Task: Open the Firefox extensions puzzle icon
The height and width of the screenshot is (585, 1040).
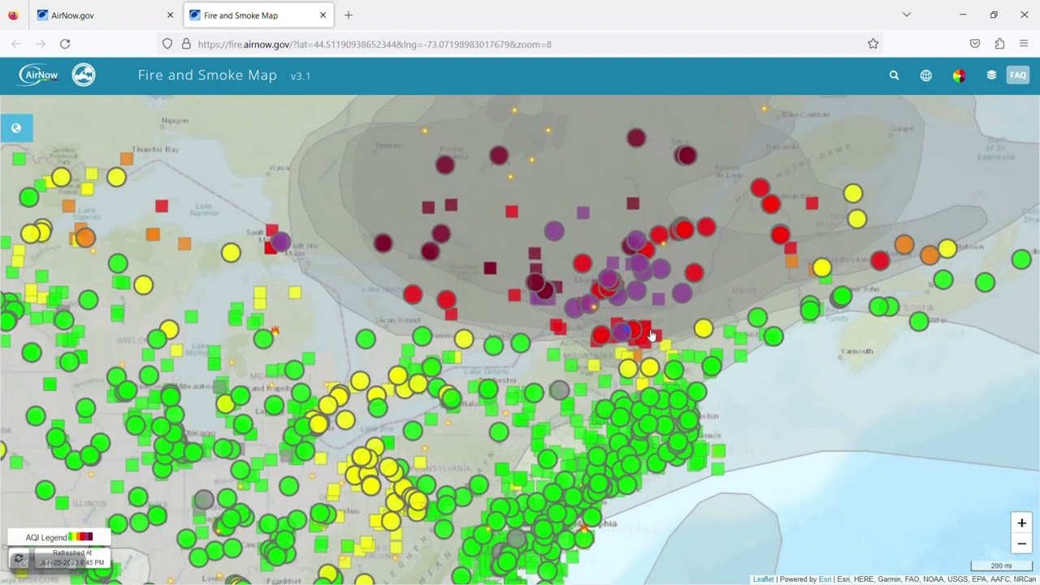Action: [999, 44]
